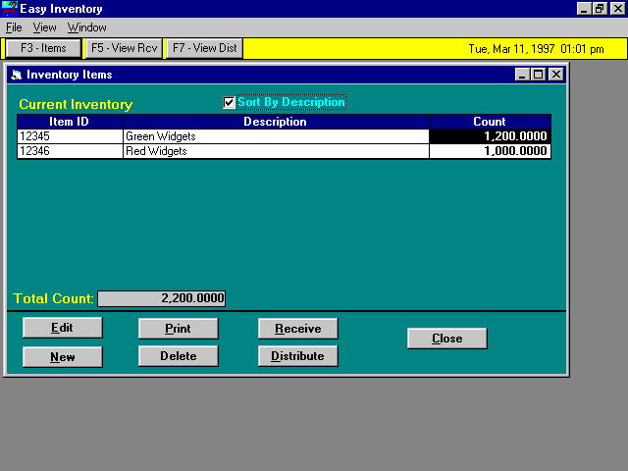Open the Window menu
The height and width of the screenshot is (471, 628).
[x=86, y=27]
